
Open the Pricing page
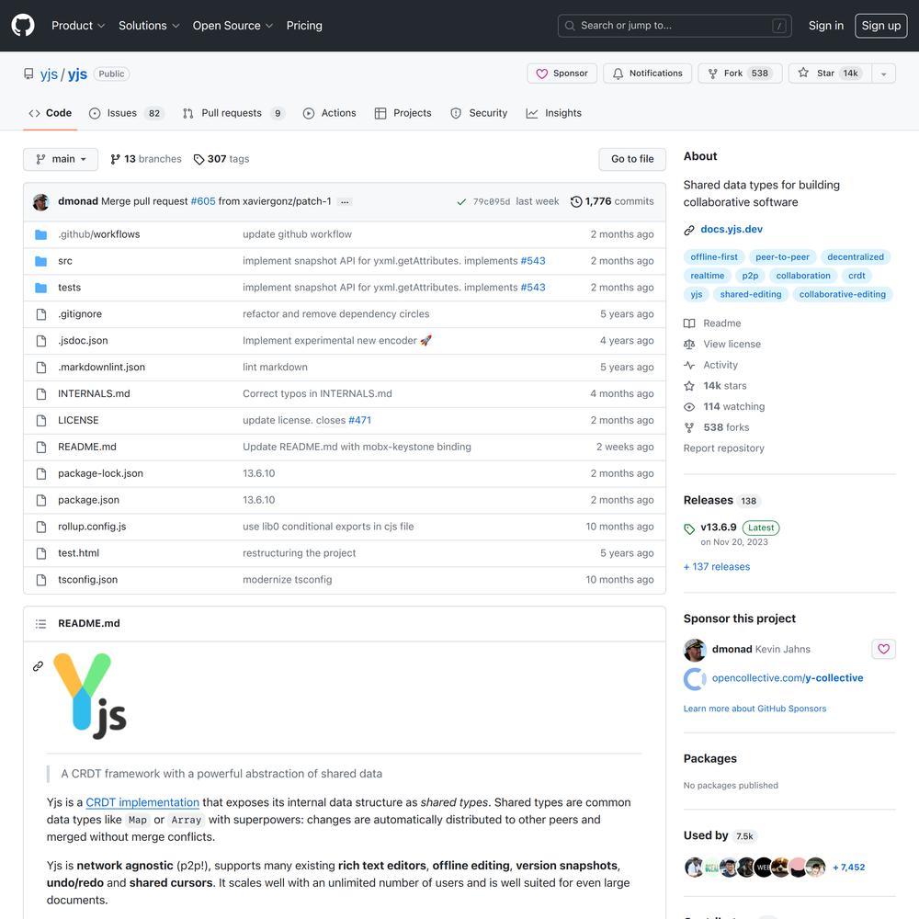pyautogui.click(x=304, y=25)
